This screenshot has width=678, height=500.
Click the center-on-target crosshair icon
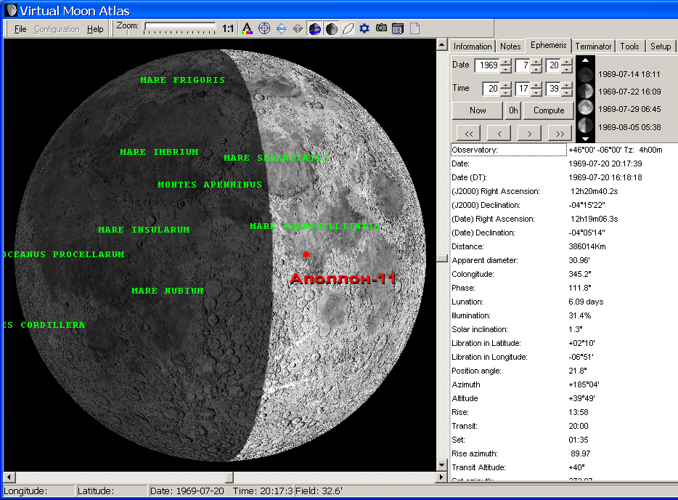point(264,28)
